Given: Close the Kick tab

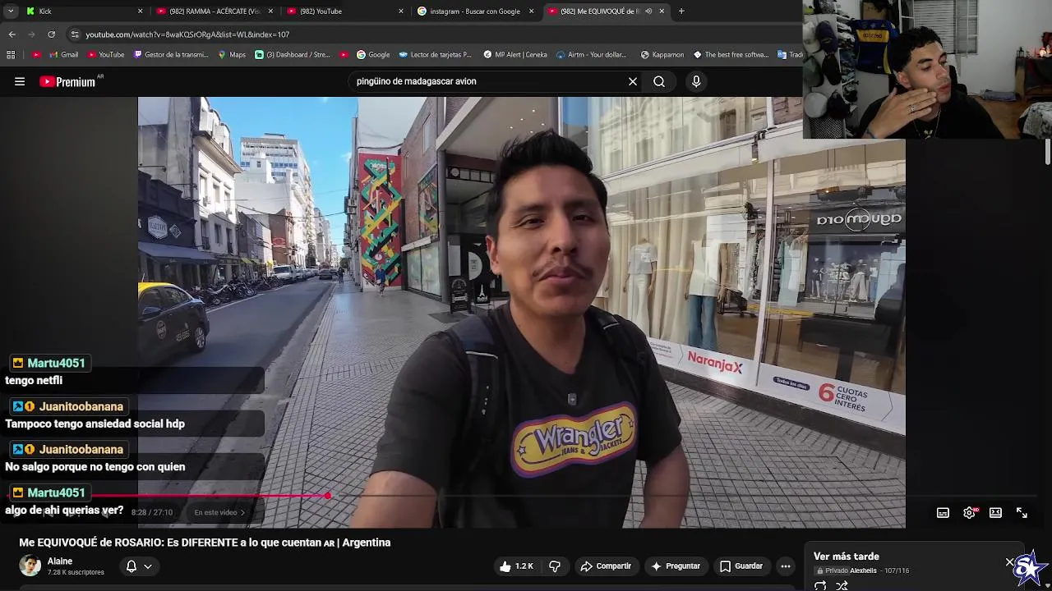Looking at the screenshot, I should click(140, 11).
